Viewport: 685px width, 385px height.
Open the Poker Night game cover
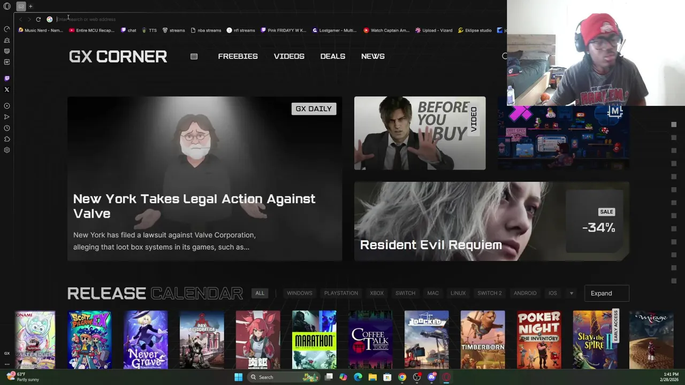[539, 340]
